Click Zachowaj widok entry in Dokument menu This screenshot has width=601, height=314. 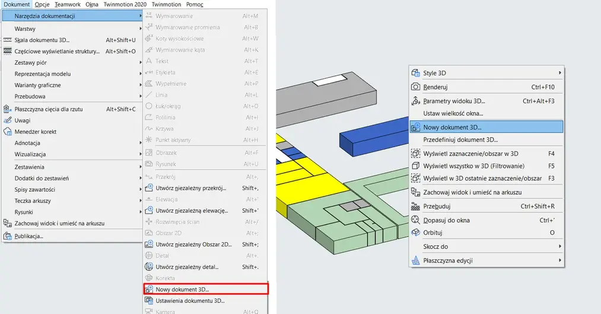click(72, 223)
